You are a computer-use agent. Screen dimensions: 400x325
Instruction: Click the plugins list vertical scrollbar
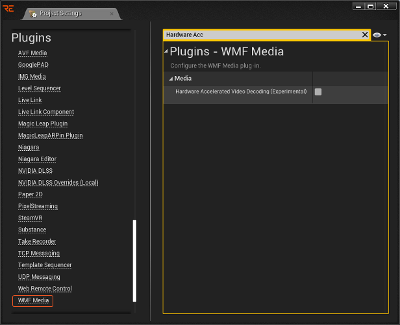point(134,260)
